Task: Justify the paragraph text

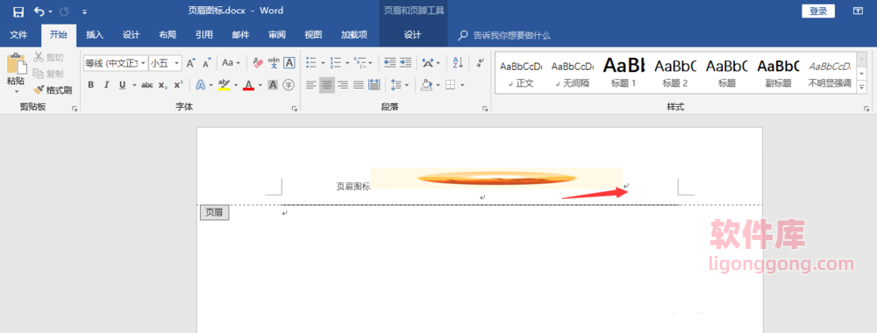Action: coord(359,85)
